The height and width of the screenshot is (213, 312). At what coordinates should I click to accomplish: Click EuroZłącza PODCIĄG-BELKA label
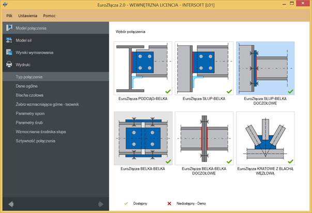143,99
